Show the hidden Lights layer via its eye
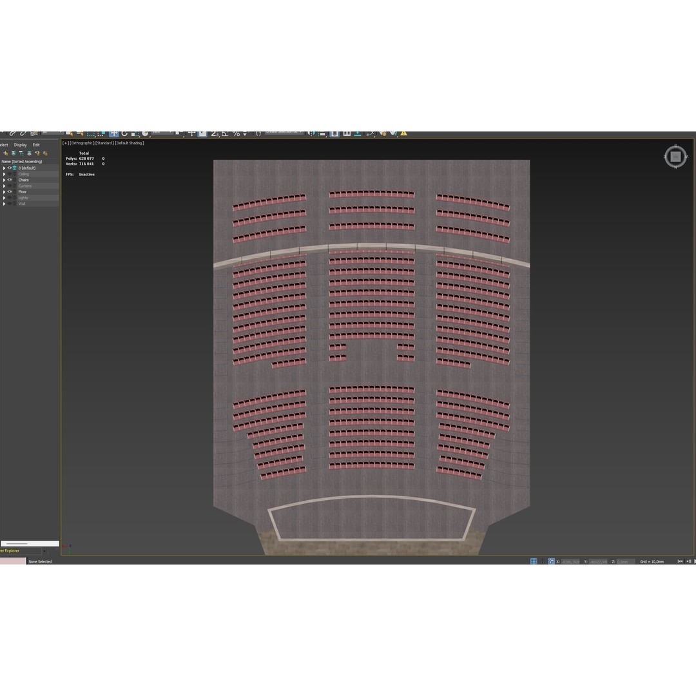 (x=9, y=198)
